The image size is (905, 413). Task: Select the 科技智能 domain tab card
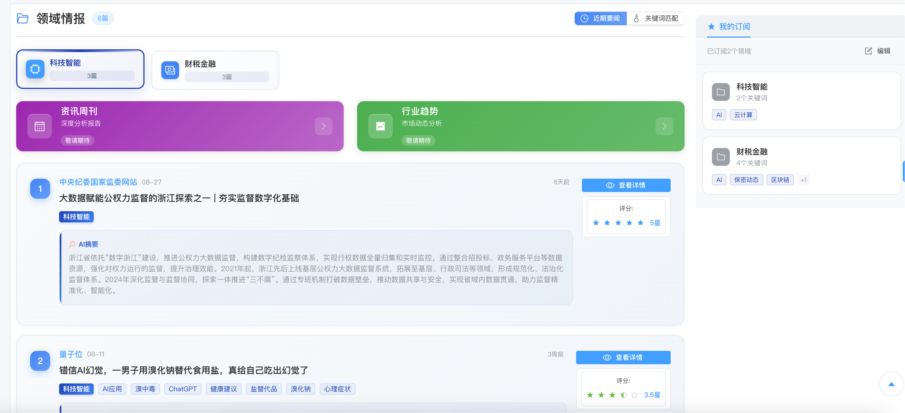[x=80, y=69]
